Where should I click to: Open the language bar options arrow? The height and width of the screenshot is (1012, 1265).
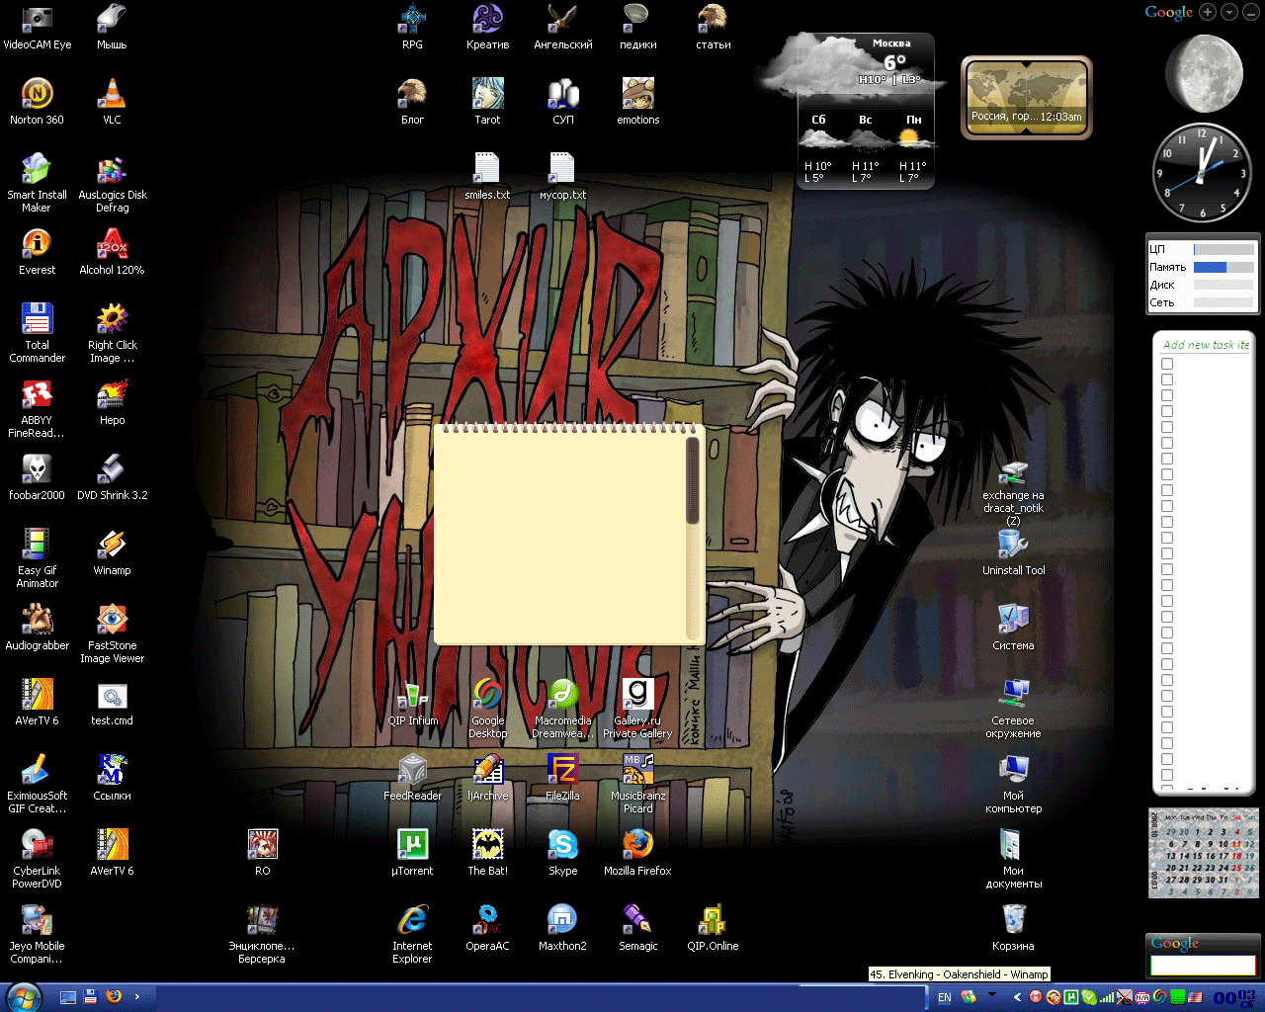tap(992, 995)
